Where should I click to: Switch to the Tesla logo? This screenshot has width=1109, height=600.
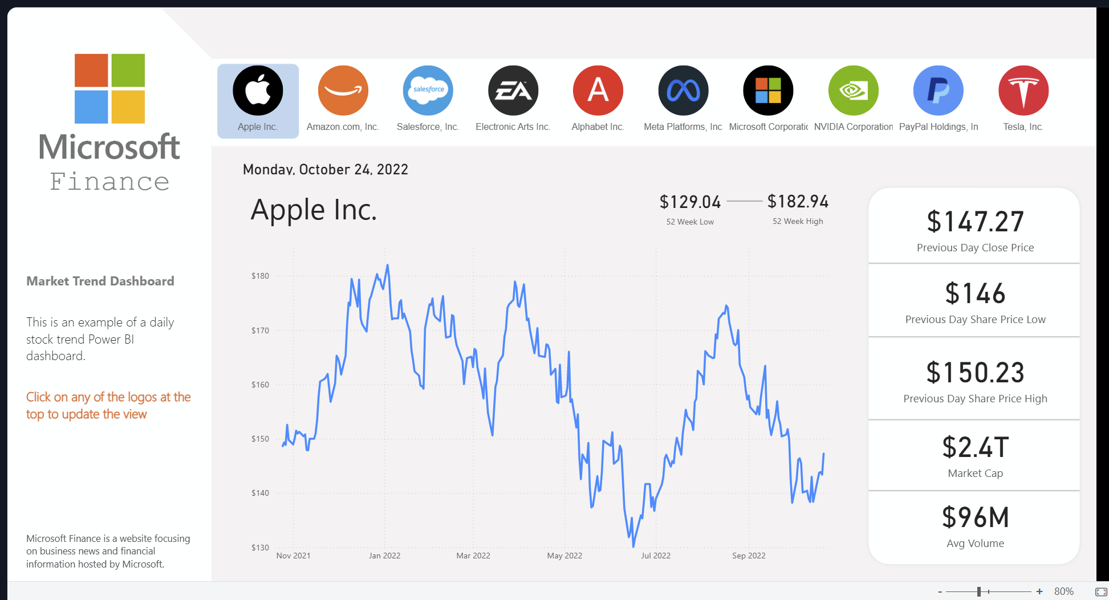click(1023, 91)
